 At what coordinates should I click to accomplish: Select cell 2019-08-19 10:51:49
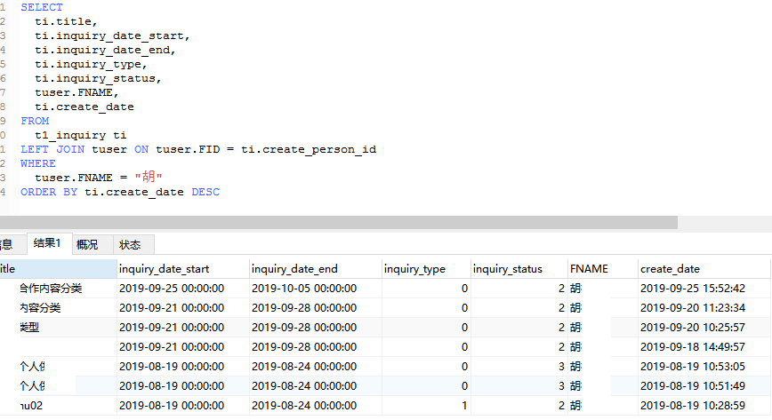704,386
